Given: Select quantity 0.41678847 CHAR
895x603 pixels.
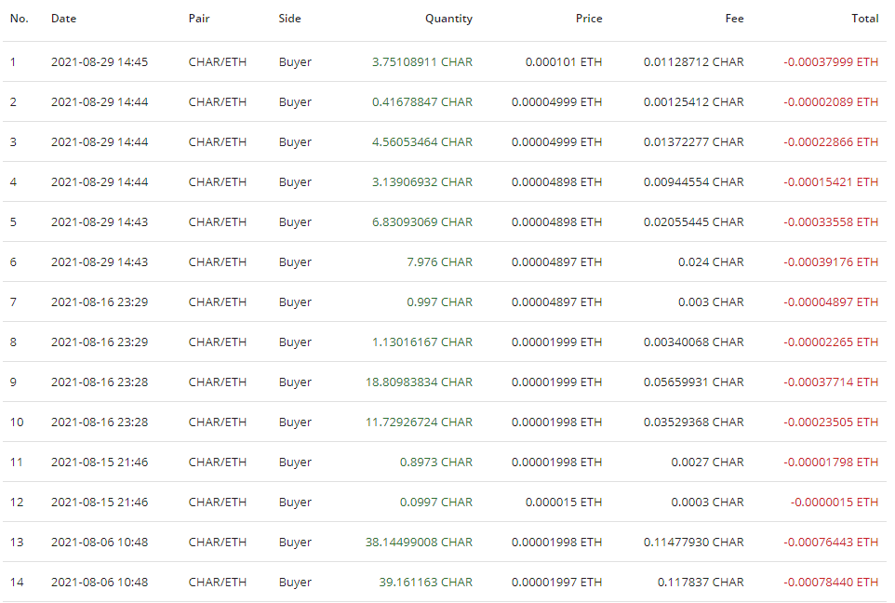Looking at the screenshot, I should point(422,101).
